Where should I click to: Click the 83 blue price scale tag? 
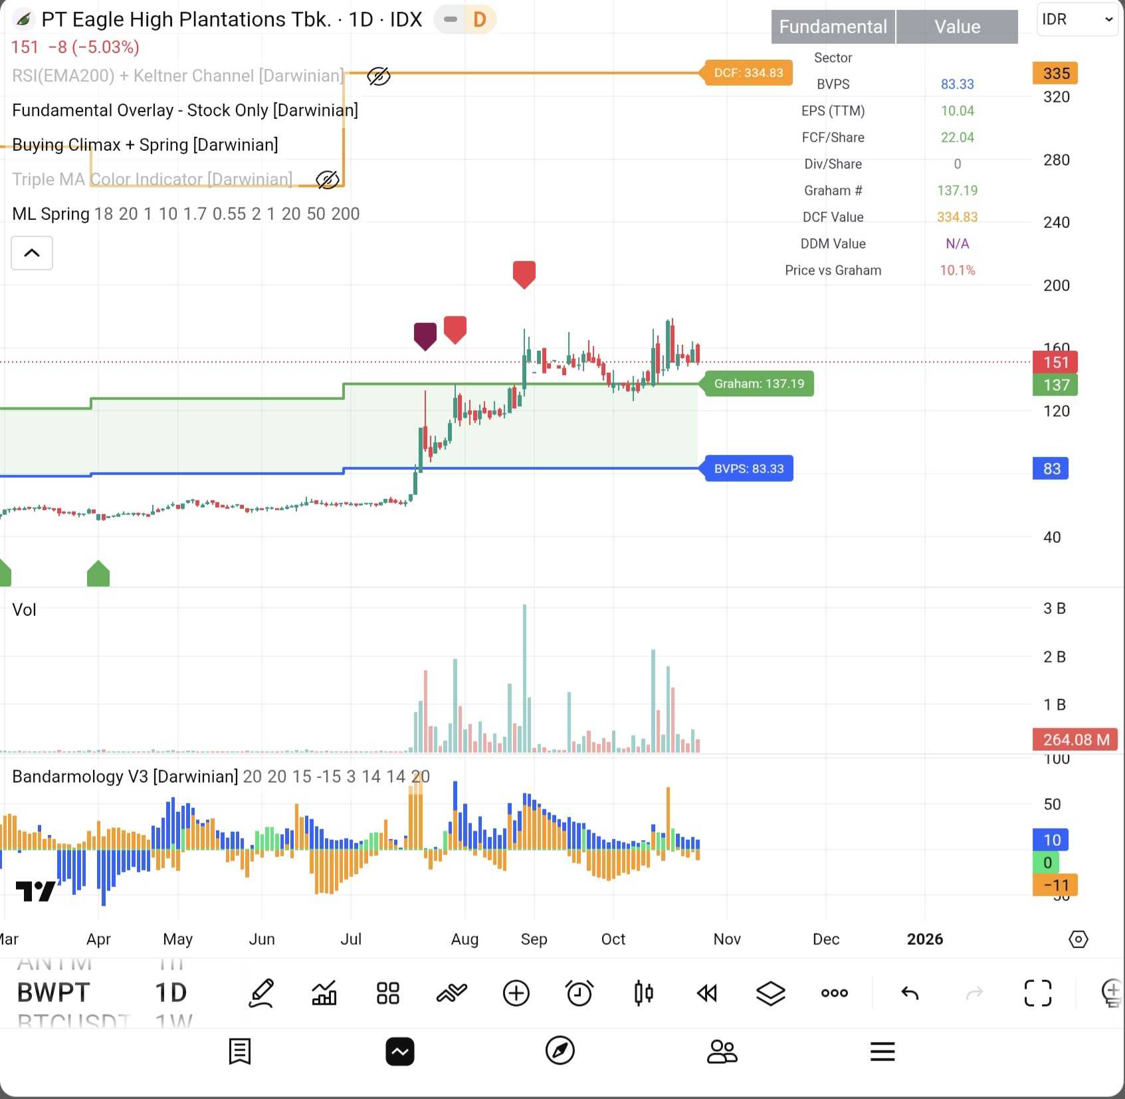(1051, 468)
